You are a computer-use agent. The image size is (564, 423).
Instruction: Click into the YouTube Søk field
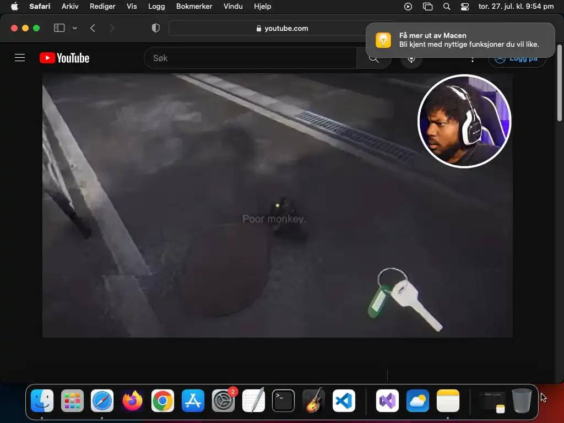[x=250, y=58]
